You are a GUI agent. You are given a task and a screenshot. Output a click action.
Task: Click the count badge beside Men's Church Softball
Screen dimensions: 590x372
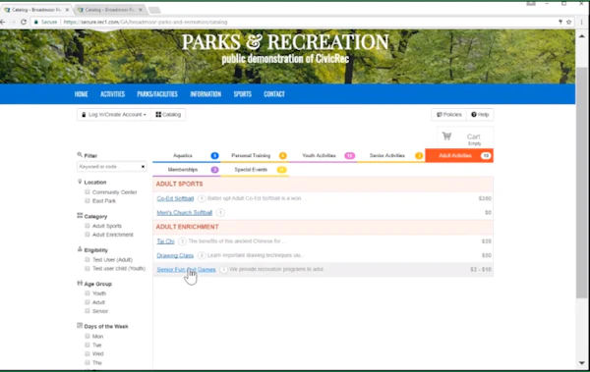click(220, 213)
